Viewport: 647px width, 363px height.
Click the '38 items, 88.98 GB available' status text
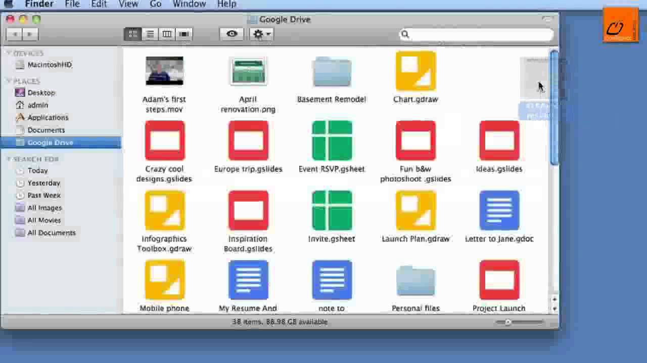[x=280, y=322]
